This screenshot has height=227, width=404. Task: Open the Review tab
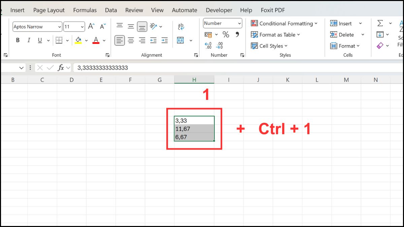(x=134, y=10)
